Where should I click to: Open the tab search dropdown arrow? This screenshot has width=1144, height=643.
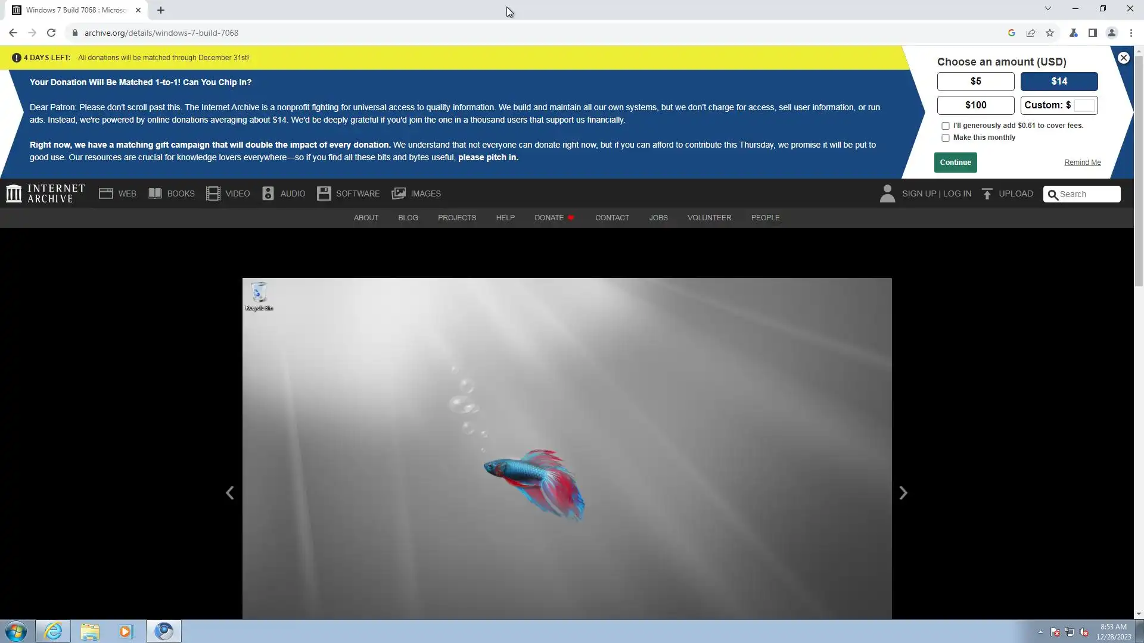click(x=1048, y=9)
